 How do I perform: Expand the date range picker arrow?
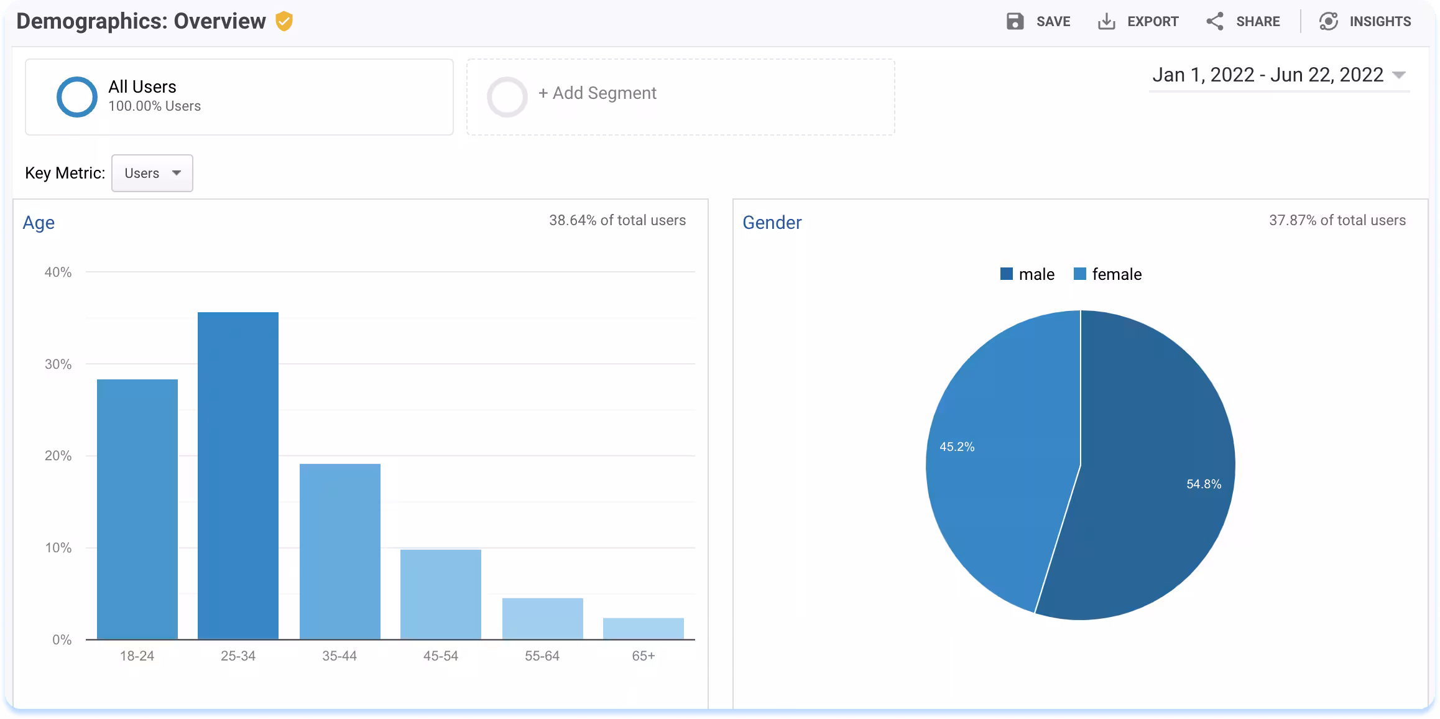point(1398,75)
